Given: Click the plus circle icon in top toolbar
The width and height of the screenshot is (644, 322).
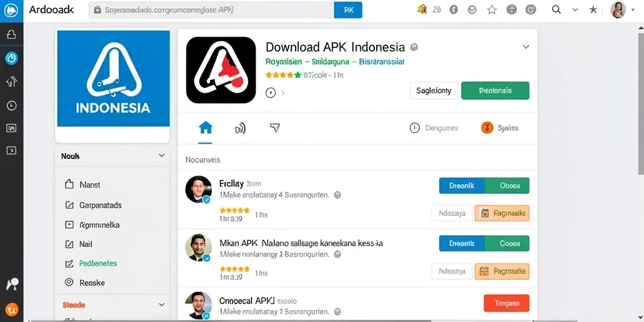Looking at the screenshot, I should click(x=511, y=10).
